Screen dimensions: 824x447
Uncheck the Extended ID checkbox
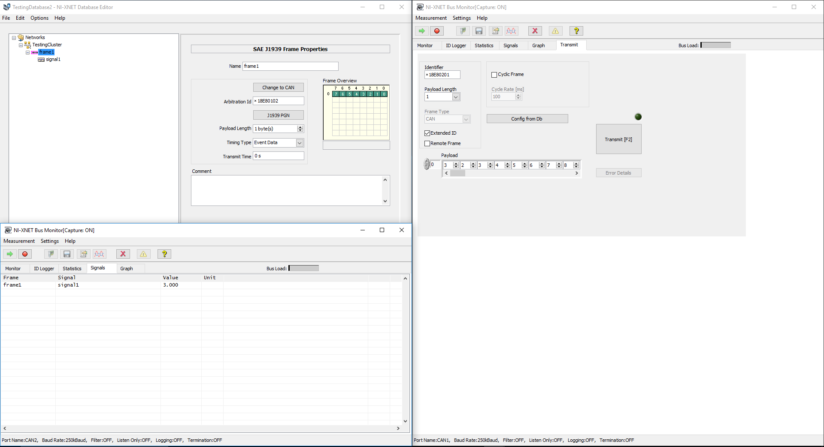(427, 133)
